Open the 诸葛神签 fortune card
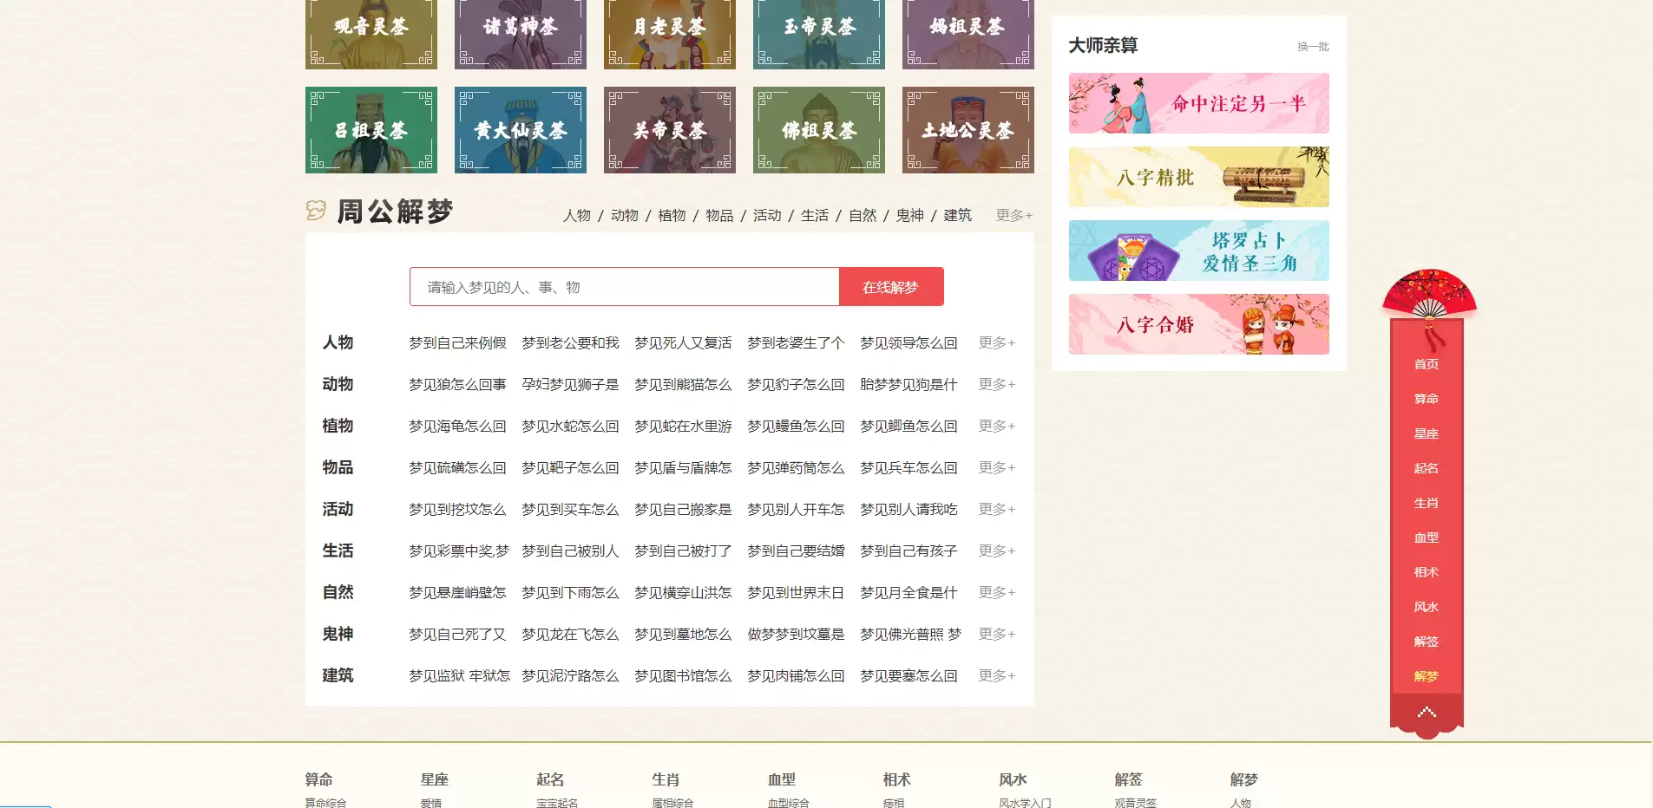 coord(521,34)
